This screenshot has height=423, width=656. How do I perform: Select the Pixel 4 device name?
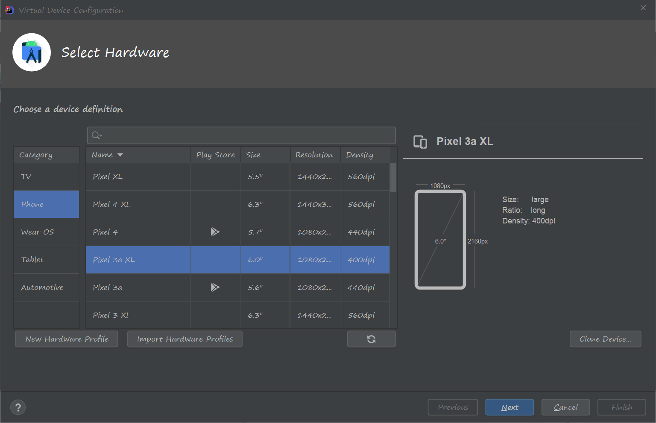tap(105, 232)
